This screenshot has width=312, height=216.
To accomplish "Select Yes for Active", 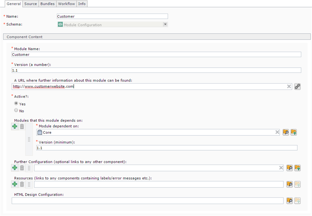I will [x=16, y=104].
